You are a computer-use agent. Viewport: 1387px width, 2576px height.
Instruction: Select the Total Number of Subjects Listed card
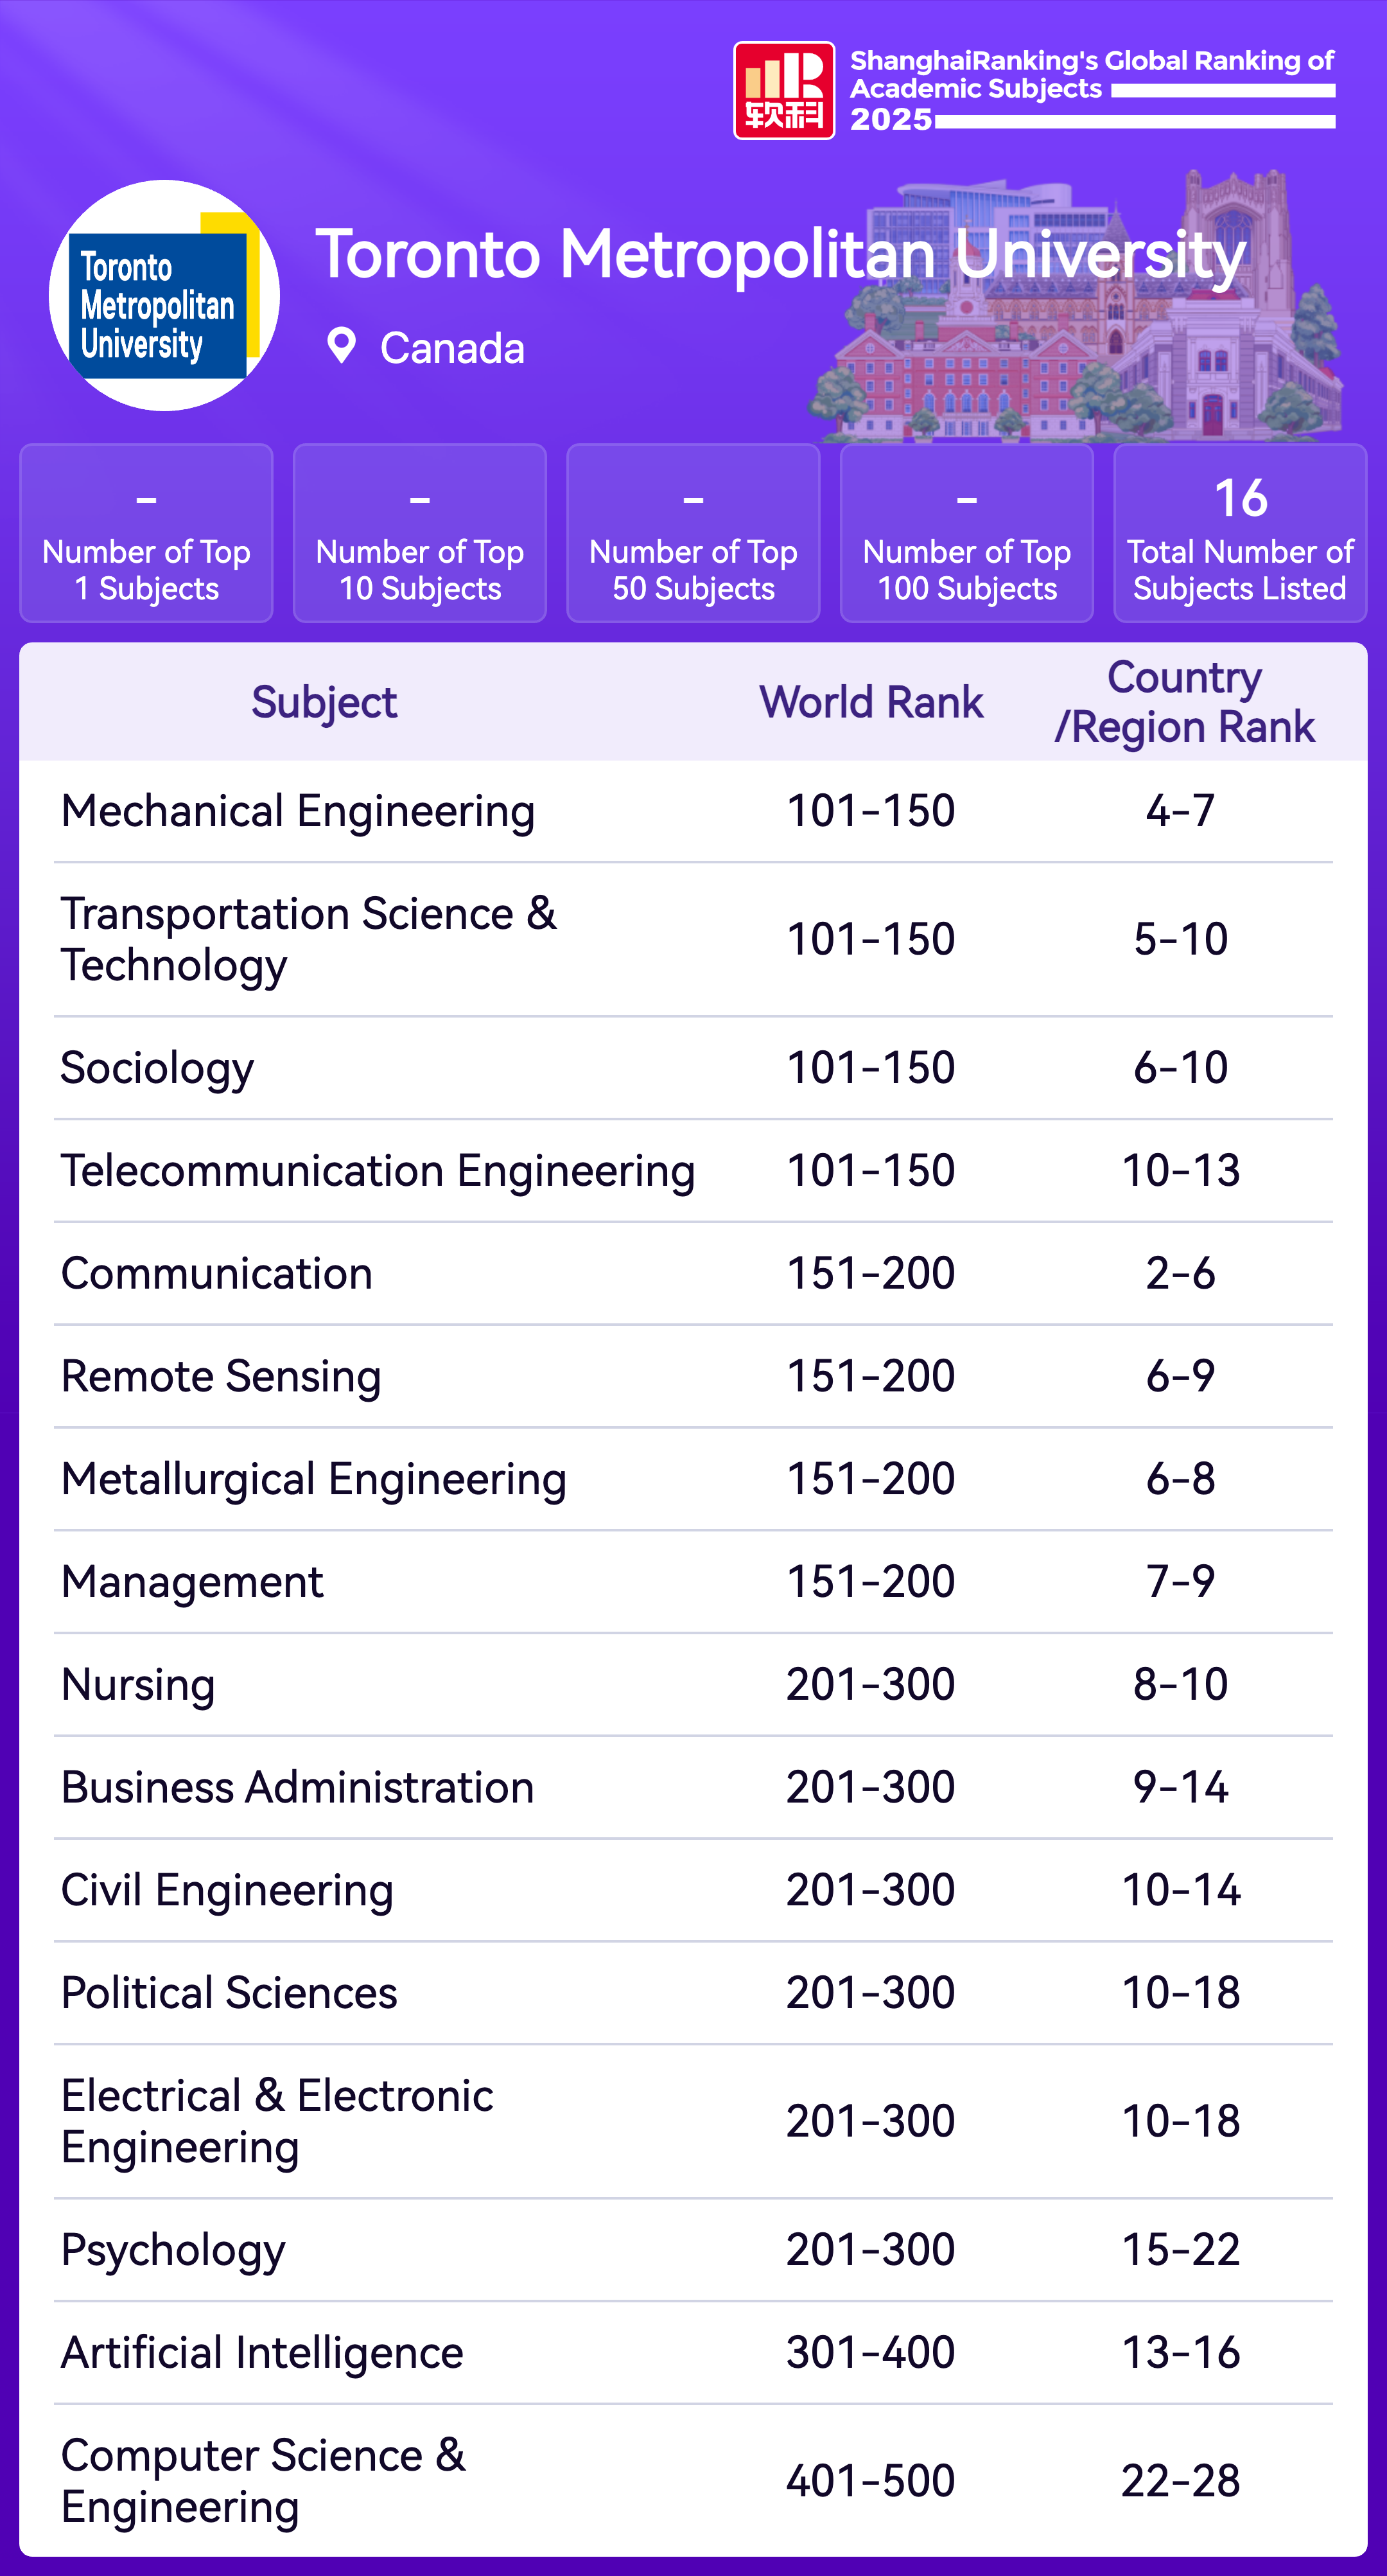pos(1240,533)
